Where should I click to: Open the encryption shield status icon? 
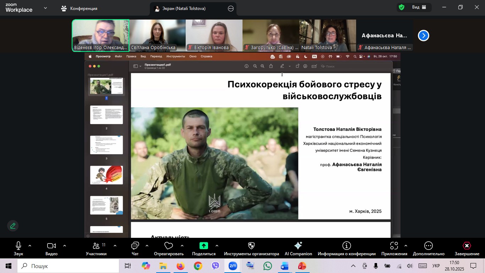click(402, 7)
